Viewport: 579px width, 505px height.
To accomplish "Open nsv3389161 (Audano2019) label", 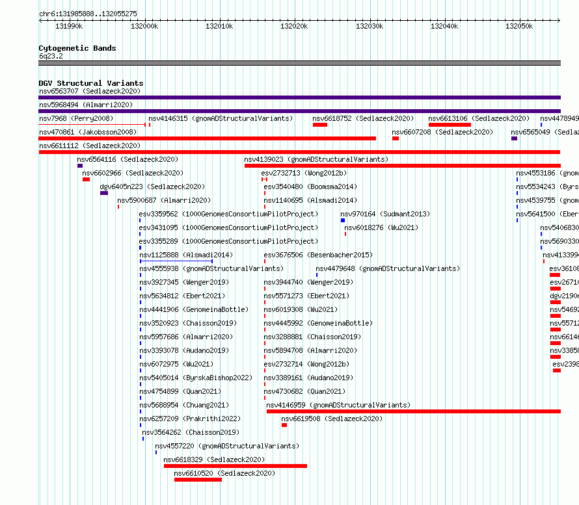I will (x=309, y=378).
